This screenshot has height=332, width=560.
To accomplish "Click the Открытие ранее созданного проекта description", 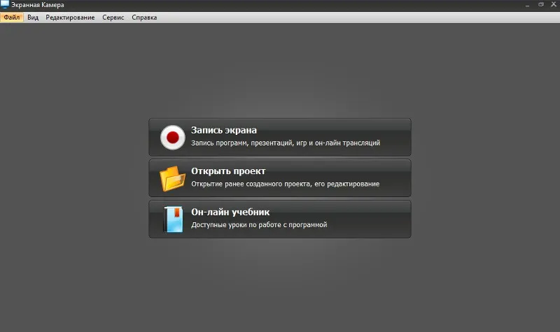I will 286,184.
